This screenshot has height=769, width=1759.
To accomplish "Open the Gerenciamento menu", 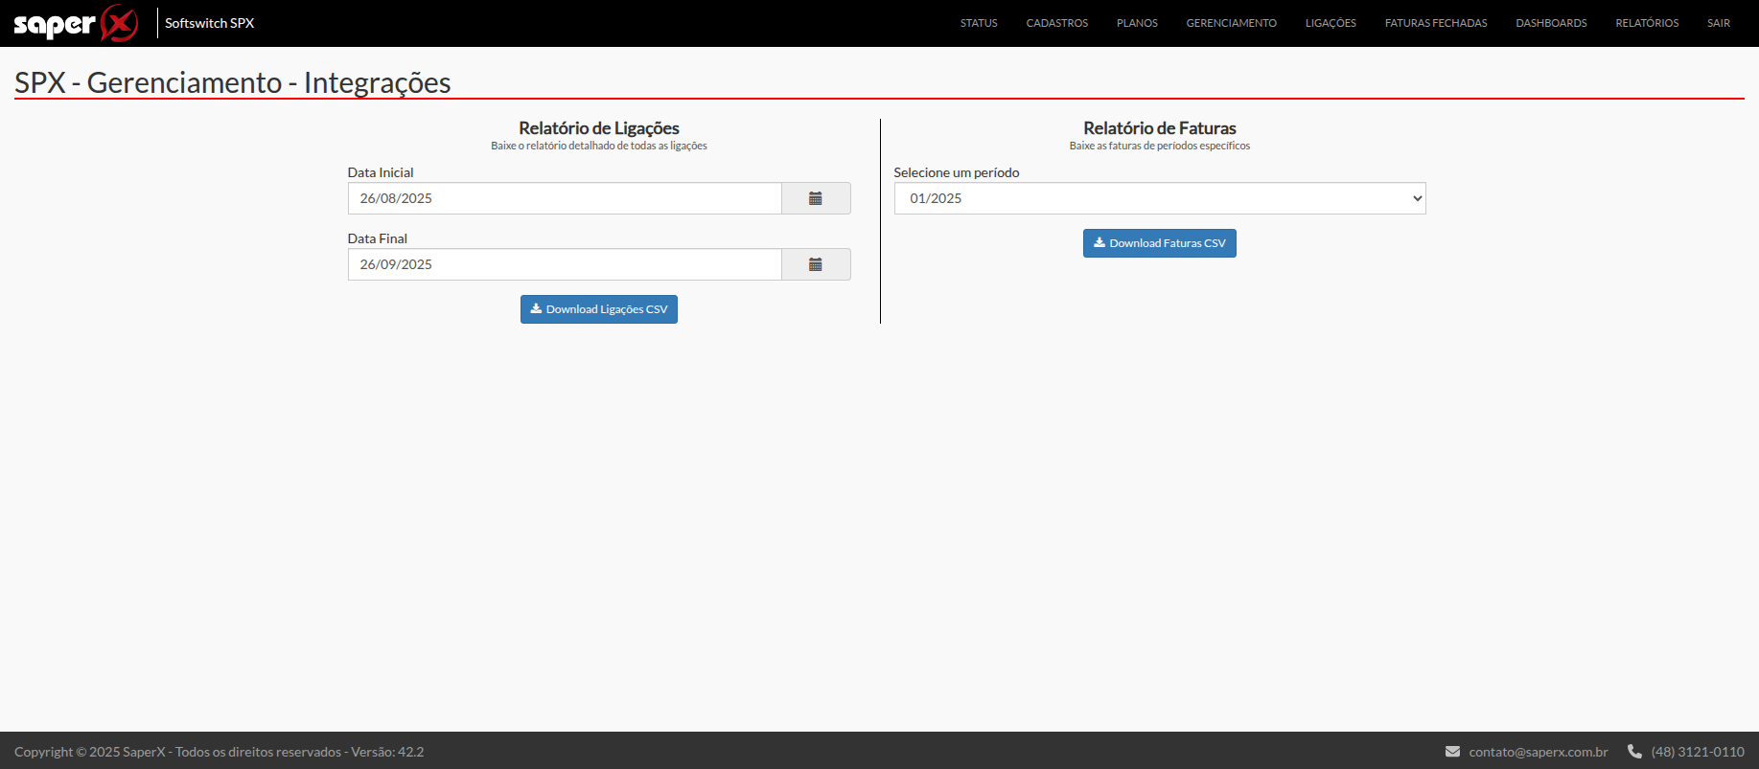I will click(1231, 23).
